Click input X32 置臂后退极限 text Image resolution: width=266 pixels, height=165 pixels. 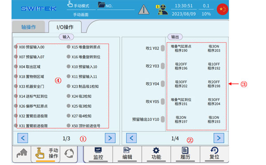[x=33, y=116]
